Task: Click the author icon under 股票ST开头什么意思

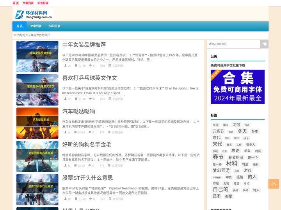Action: click(x=66, y=199)
